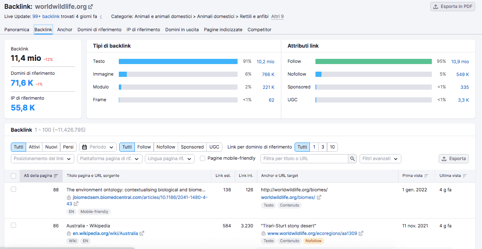Image resolution: width=482 pixels, height=249 pixels.
Task: Sort by Prima vista column icon
Action: tap(426, 176)
